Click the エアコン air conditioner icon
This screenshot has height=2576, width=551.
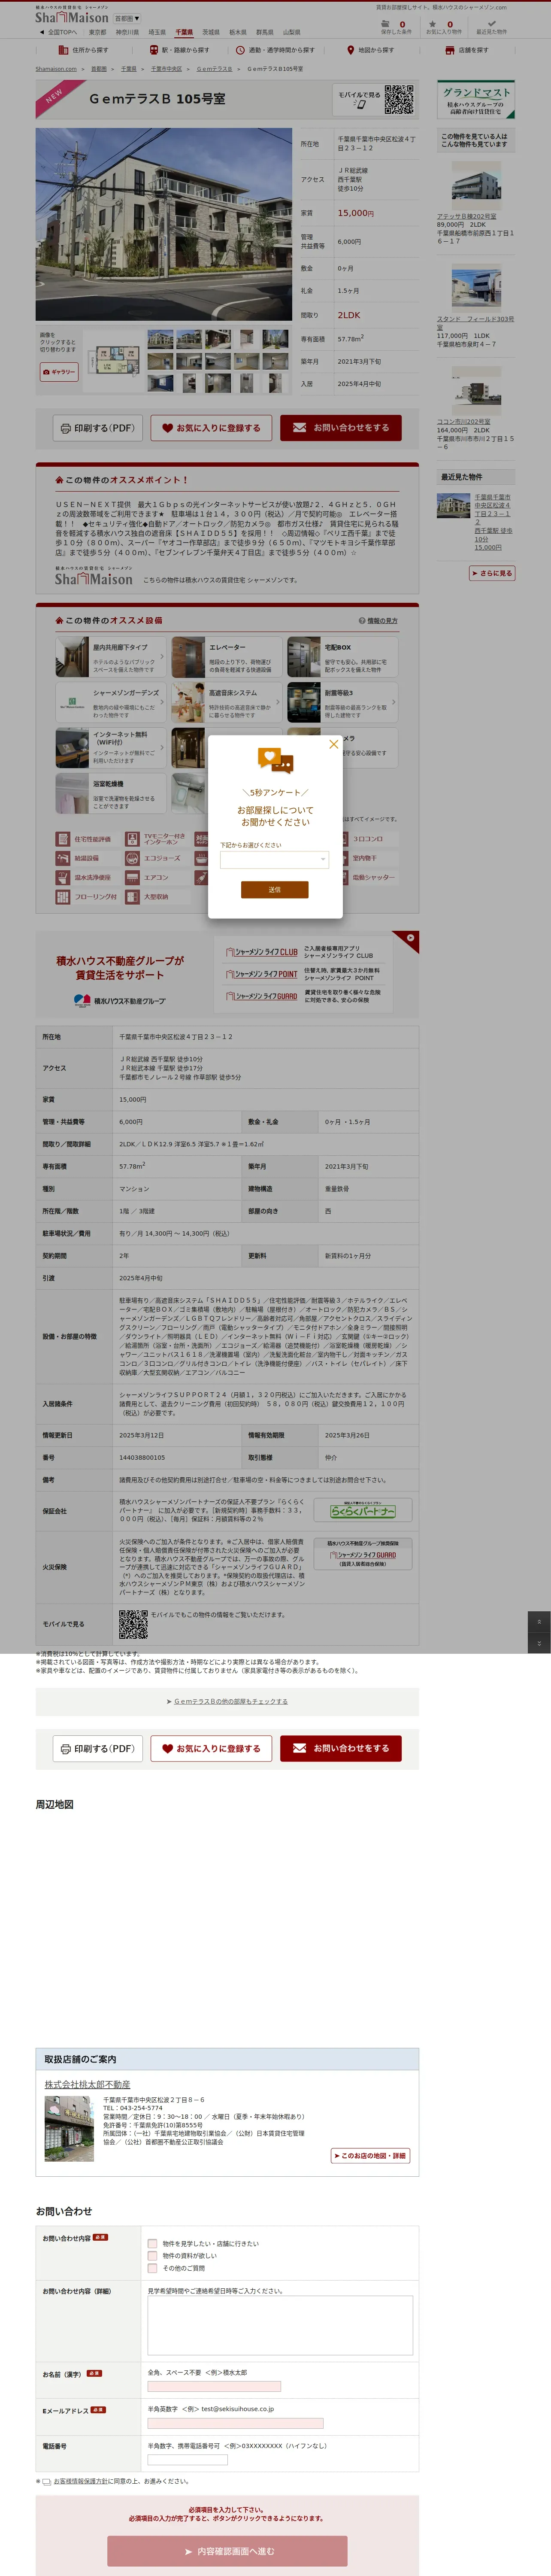(x=132, y=877)
